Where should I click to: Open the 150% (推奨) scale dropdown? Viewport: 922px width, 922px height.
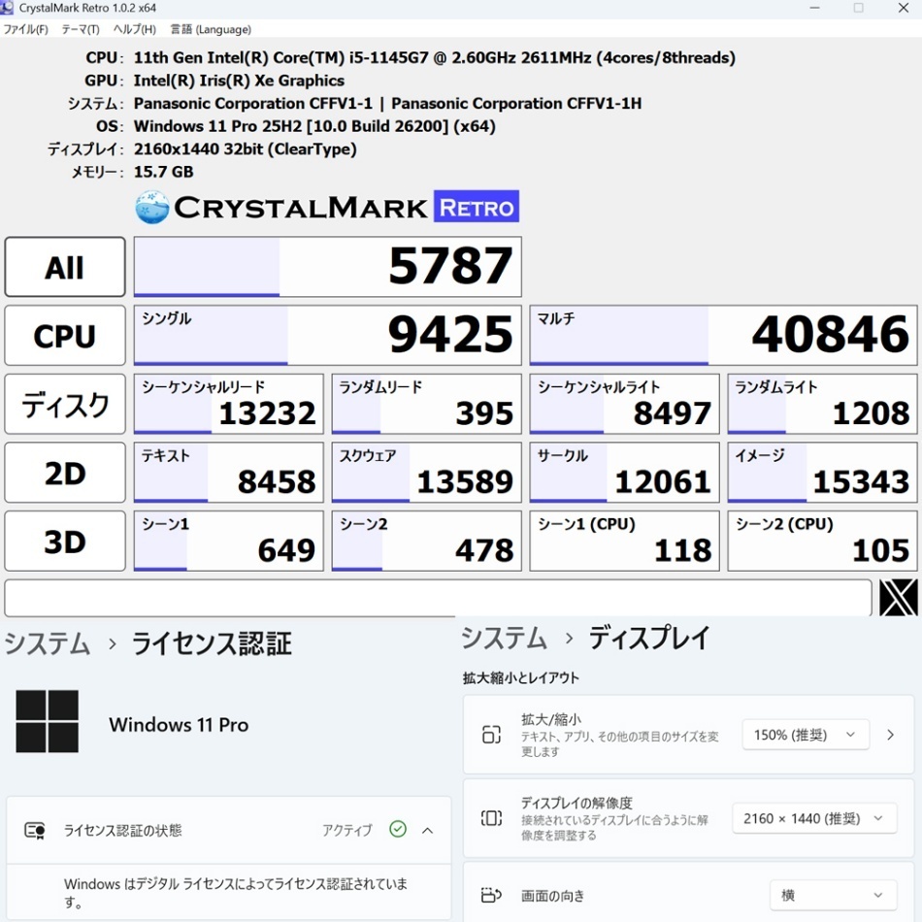[806, 735]
